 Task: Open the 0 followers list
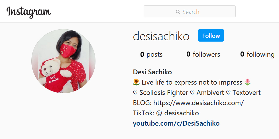click(203, 54)
